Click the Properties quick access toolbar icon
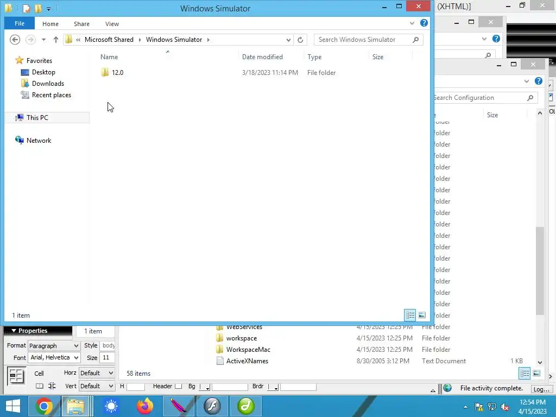This screenshot has height=417, width=556. point(27,8)
